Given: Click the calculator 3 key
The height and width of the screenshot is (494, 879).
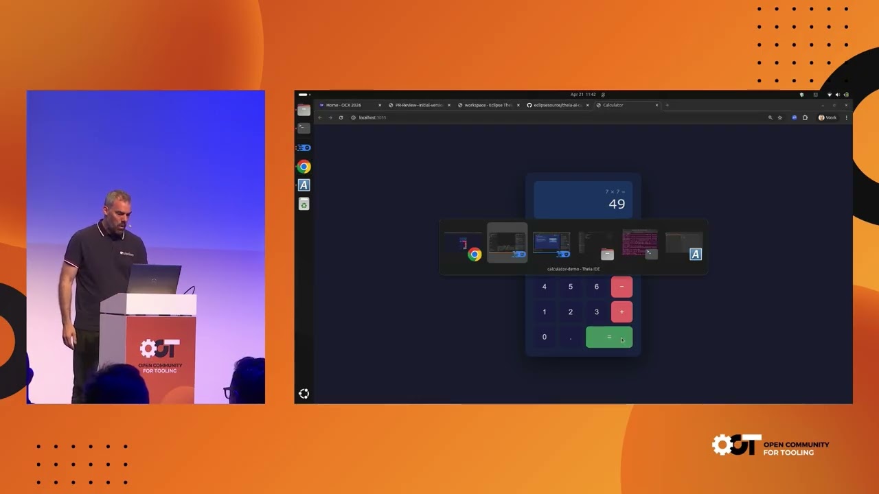Looking at the screenshot, I should tap(596, 311).
